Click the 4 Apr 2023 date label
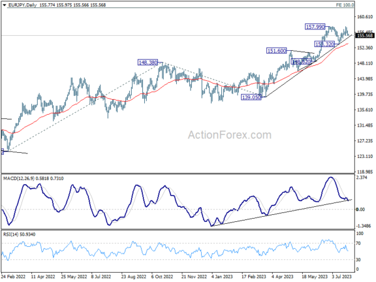 pyautogui.click(x=283, y=276)
